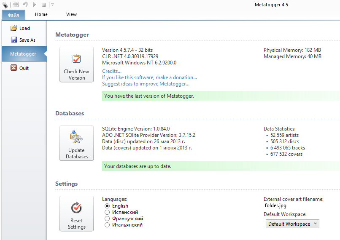Image resolution: width=340 pixels, height=240 pixels.
Task: Click the Load folder icon
Action: (14, 28)
